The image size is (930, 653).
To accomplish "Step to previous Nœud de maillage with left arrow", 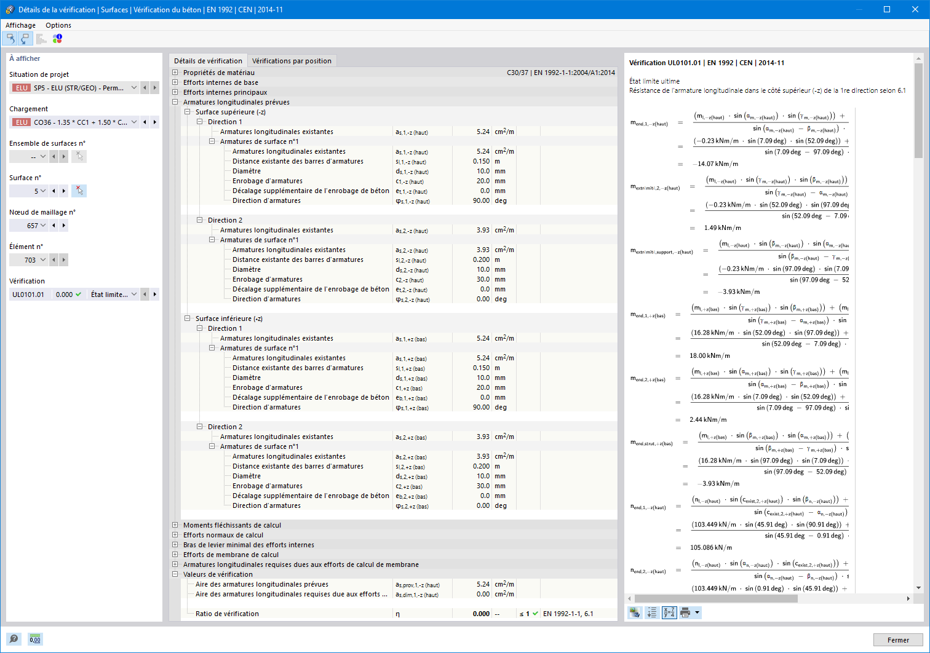I will click(x=54, y=226).
